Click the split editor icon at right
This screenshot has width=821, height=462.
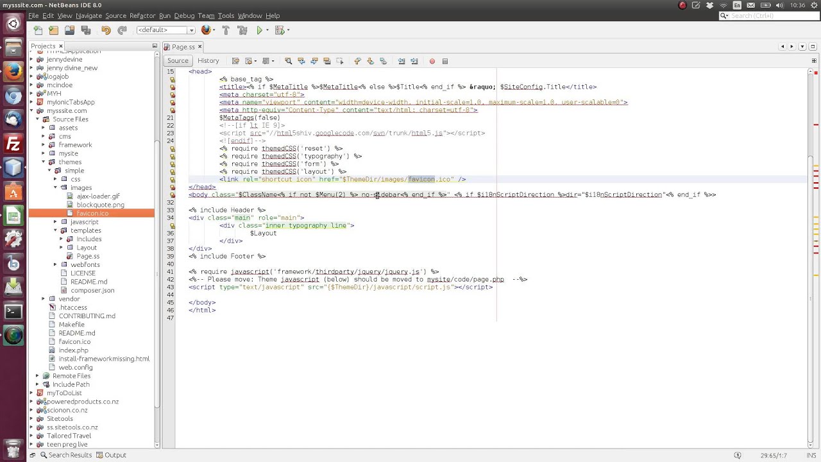[813, 61]
